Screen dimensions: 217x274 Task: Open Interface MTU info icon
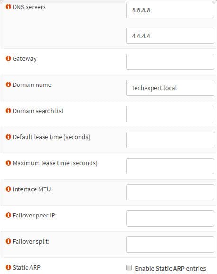click(x=8, y=189)
